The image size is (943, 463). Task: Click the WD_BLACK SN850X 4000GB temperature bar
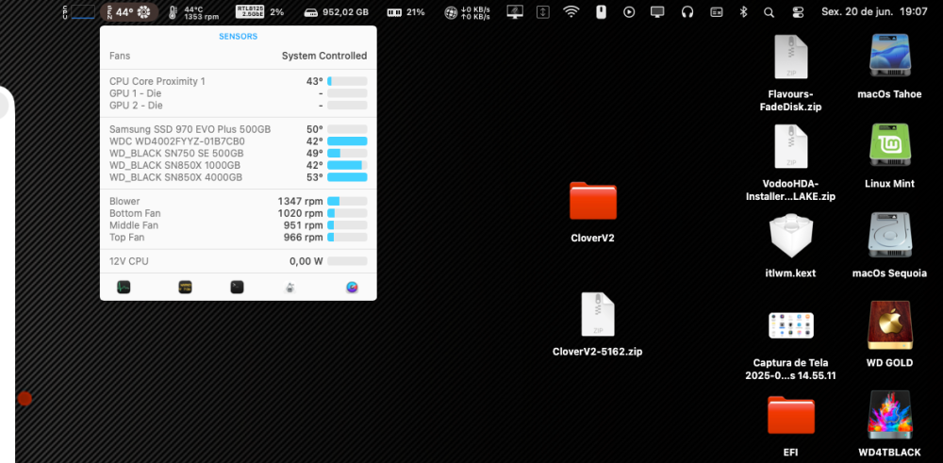click(347, 177)
